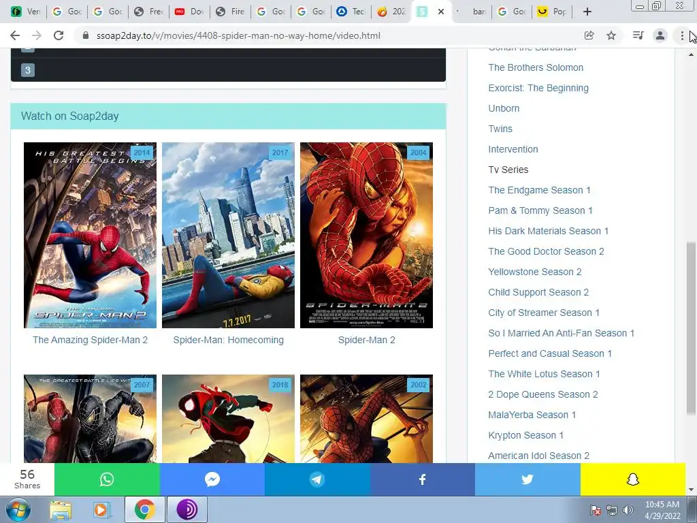697x523 pixels.
Task: Open the 'Unborn' movie link
Action: 504,108
